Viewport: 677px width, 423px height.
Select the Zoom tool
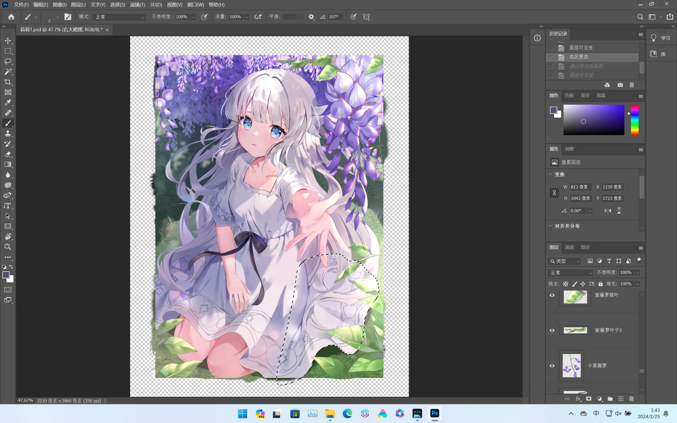(8, 247)
